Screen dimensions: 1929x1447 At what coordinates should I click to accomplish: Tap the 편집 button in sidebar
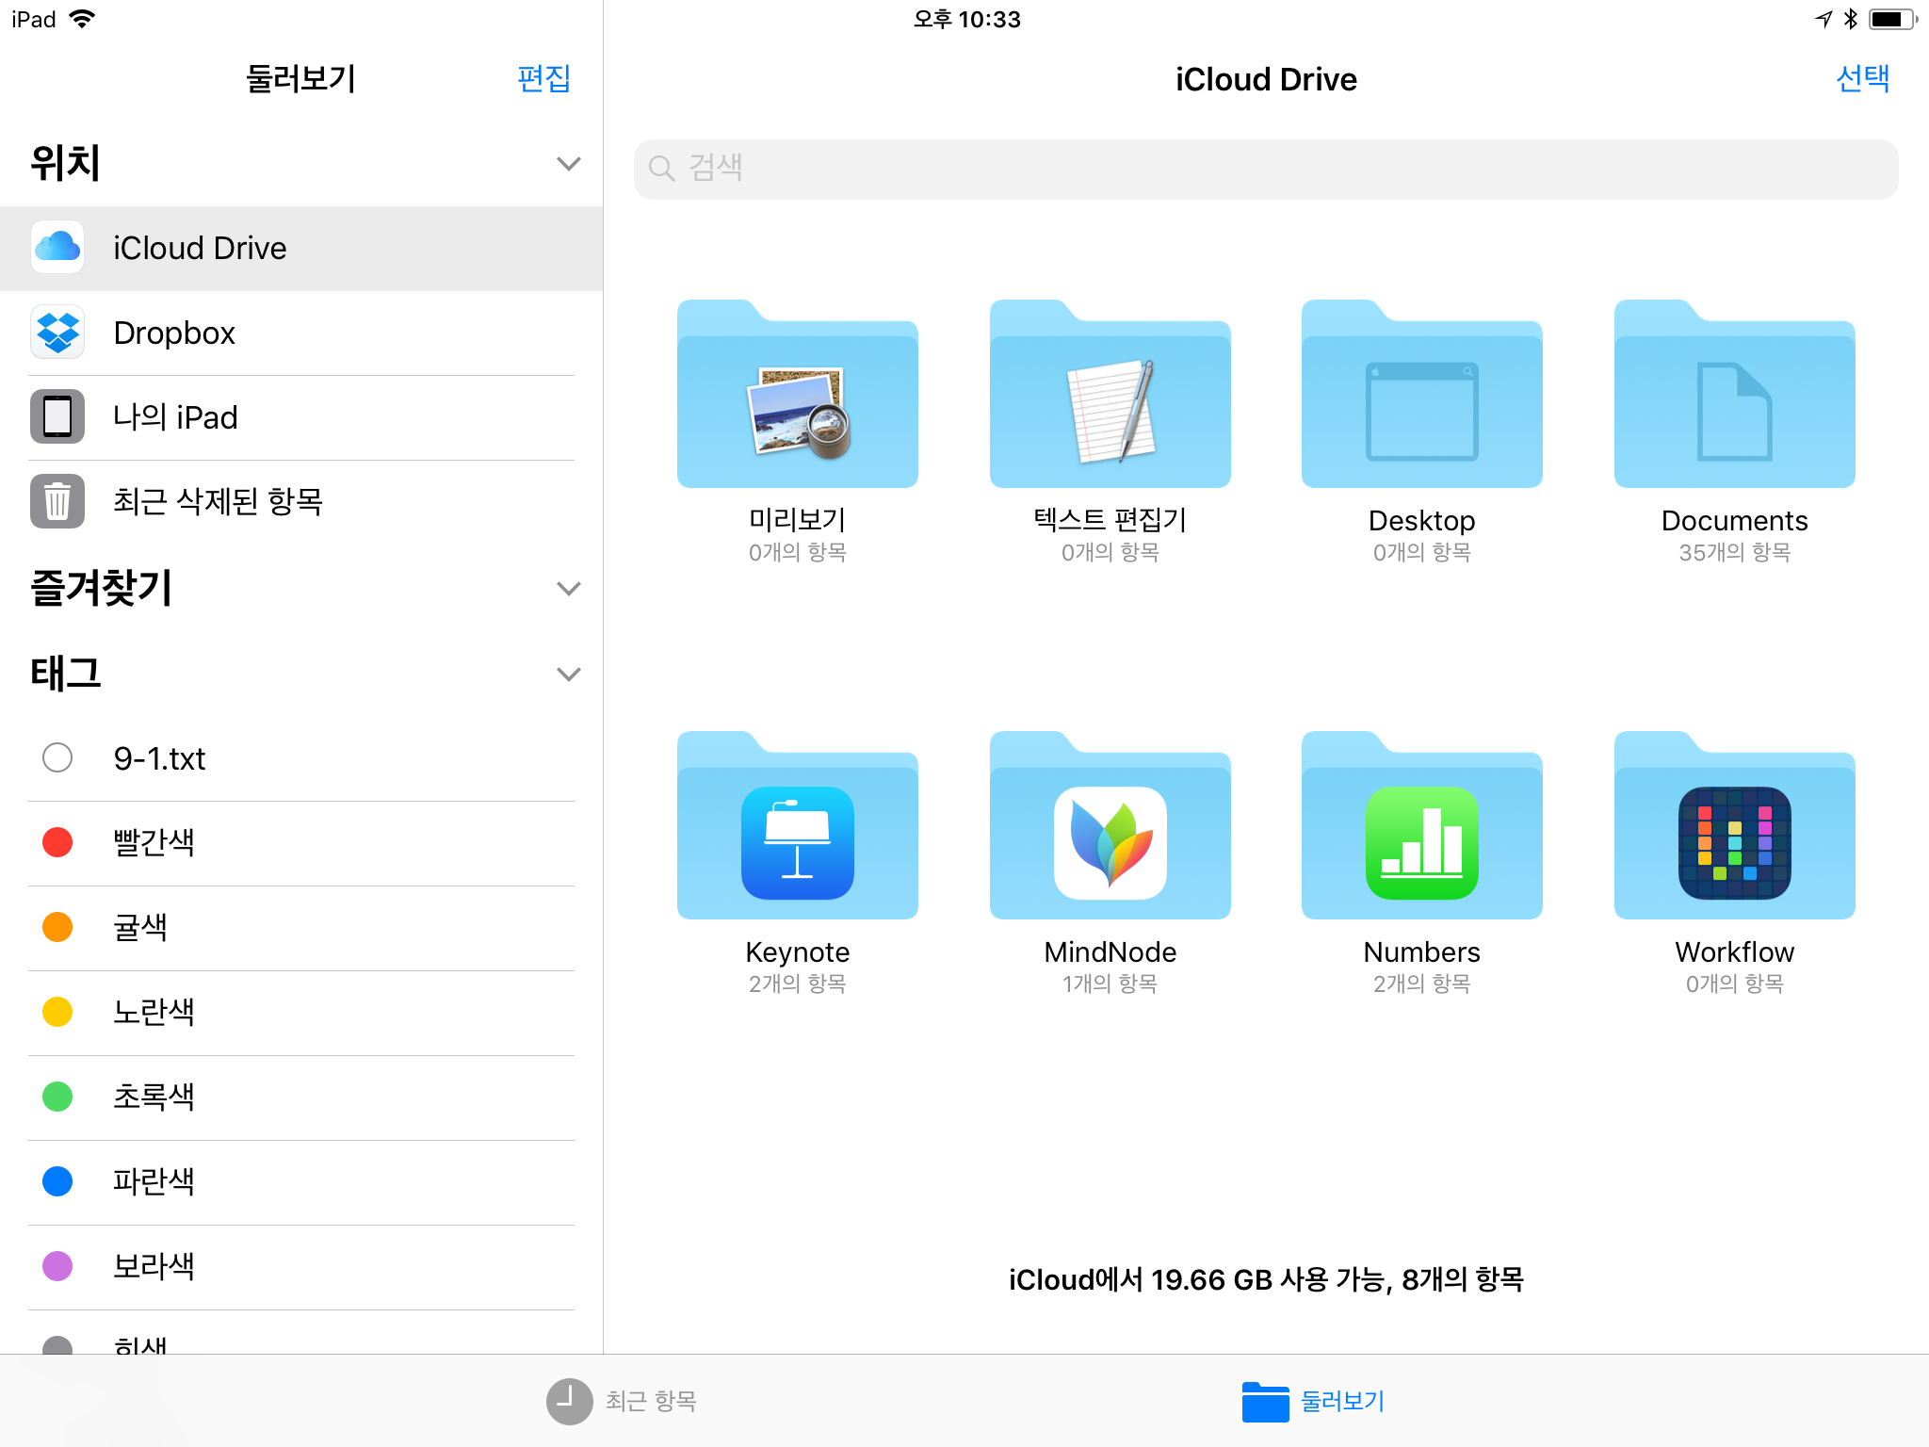pos(543,78)
